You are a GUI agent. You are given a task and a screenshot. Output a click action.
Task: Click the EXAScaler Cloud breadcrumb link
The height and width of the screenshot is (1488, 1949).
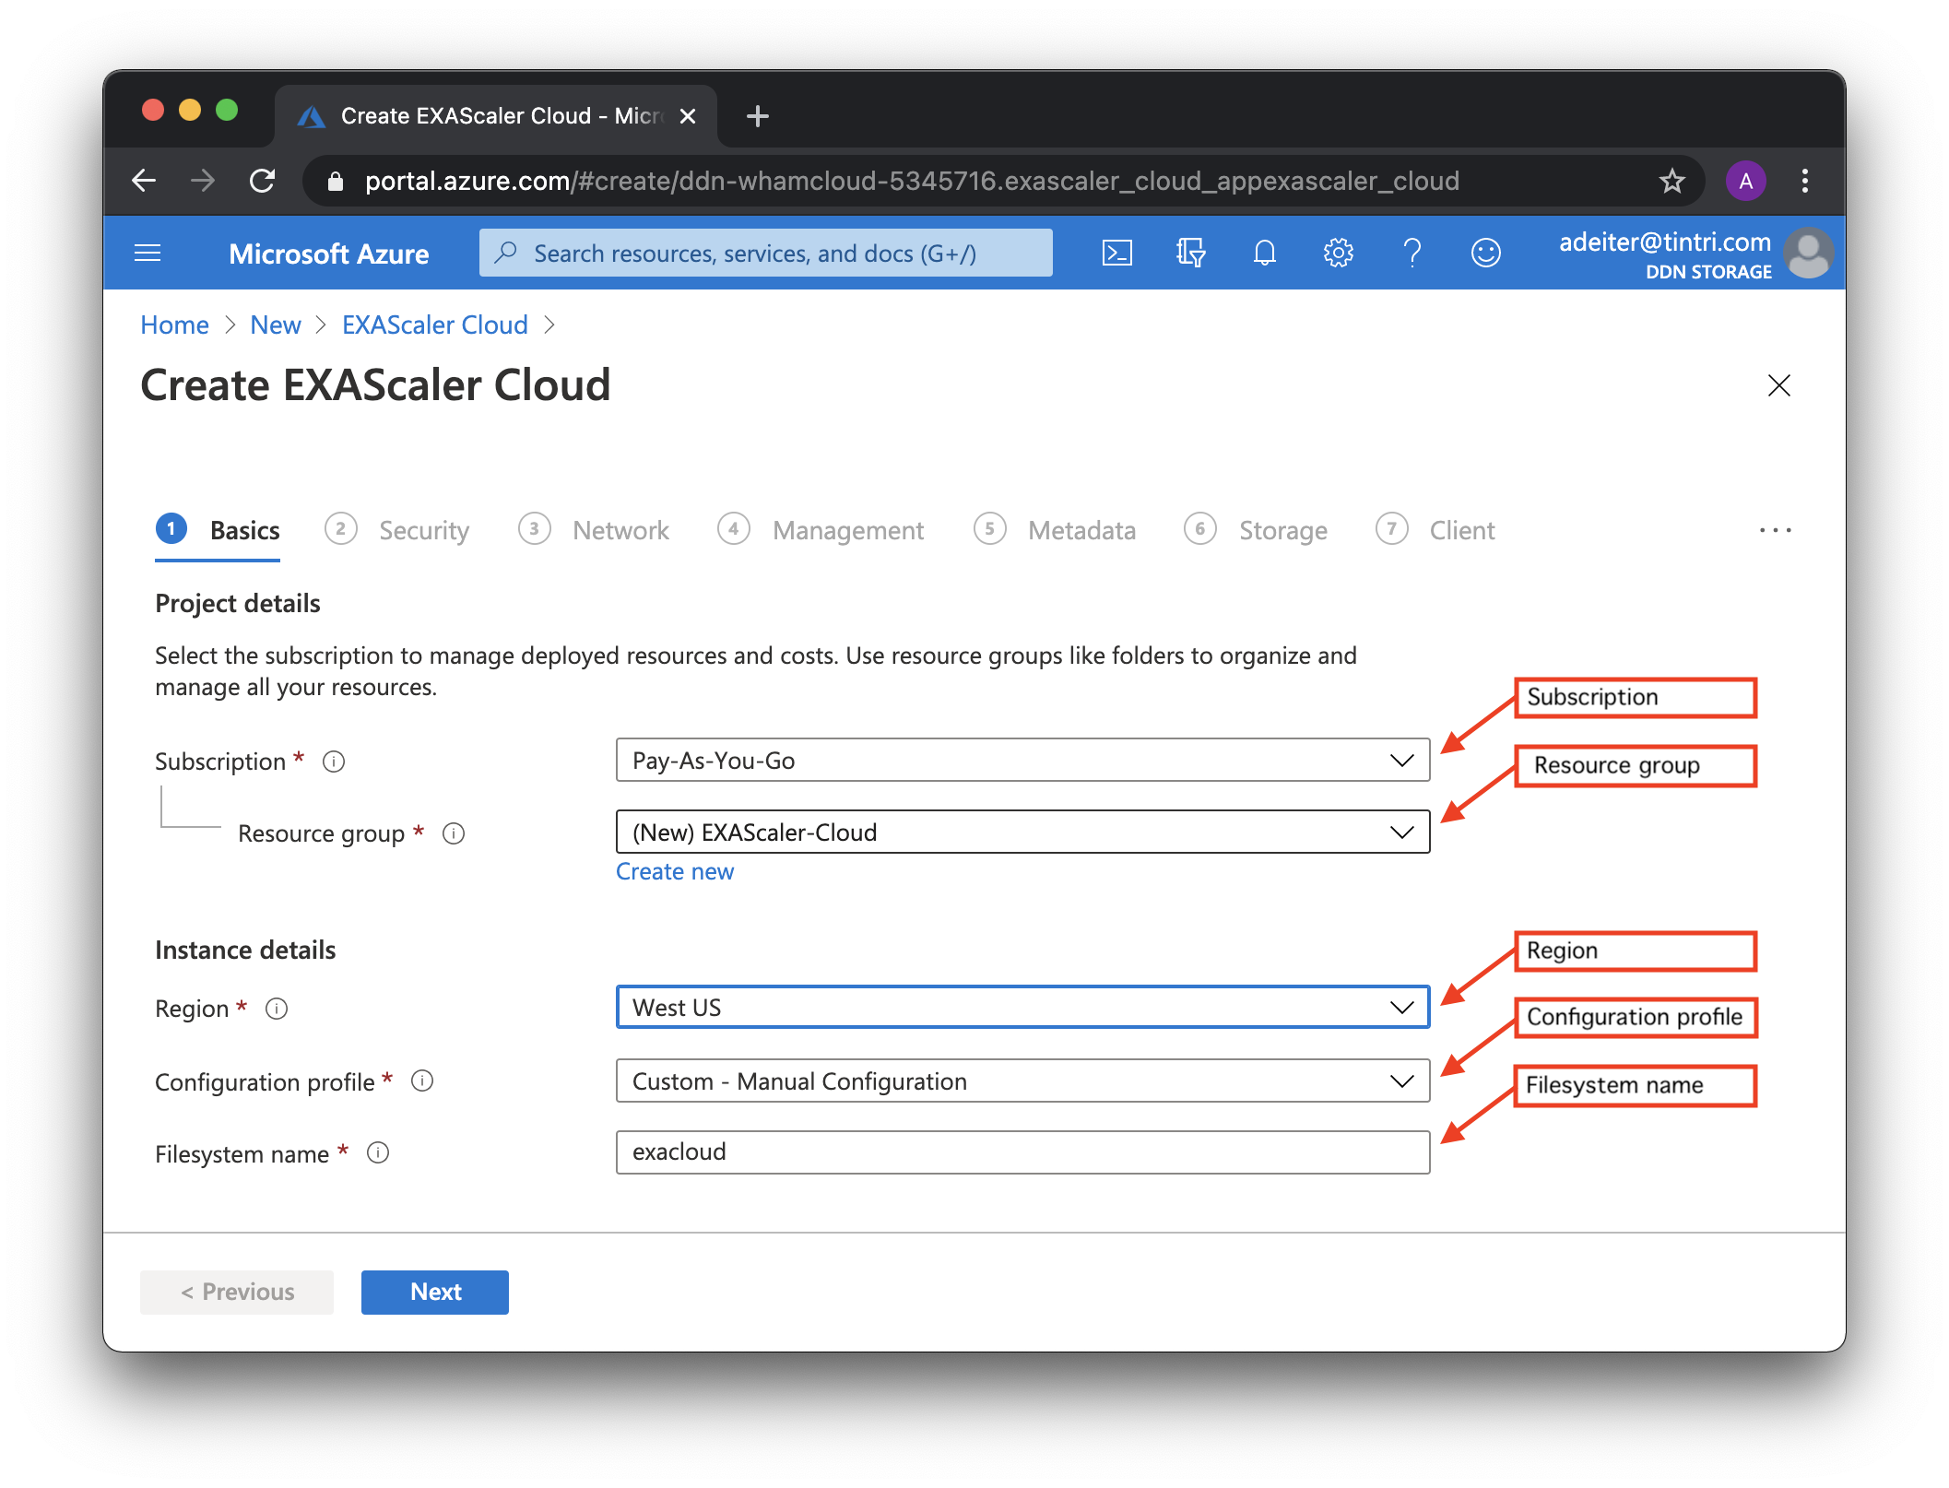click(434, 325)
